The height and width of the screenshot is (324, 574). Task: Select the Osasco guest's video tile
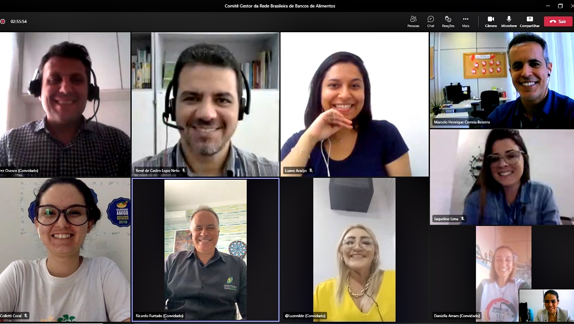[x=65, y=104]
